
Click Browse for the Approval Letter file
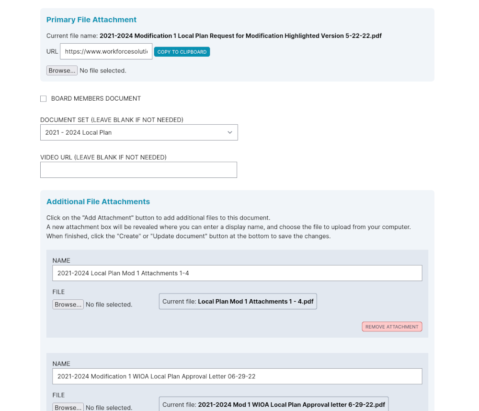point(68,407)
